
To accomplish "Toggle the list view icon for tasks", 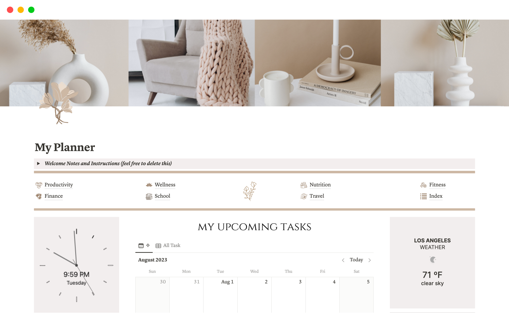I will (x=158, y=245).
